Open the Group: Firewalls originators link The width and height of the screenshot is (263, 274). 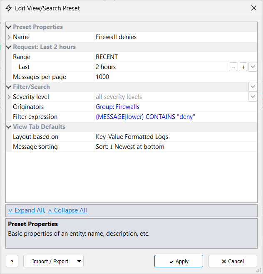tap(117, 107)
